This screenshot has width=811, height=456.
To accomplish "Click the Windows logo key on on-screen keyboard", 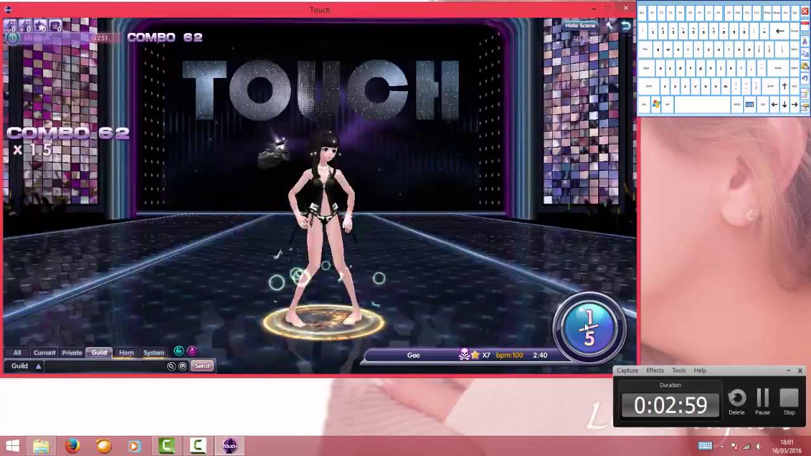I will 656,104.
